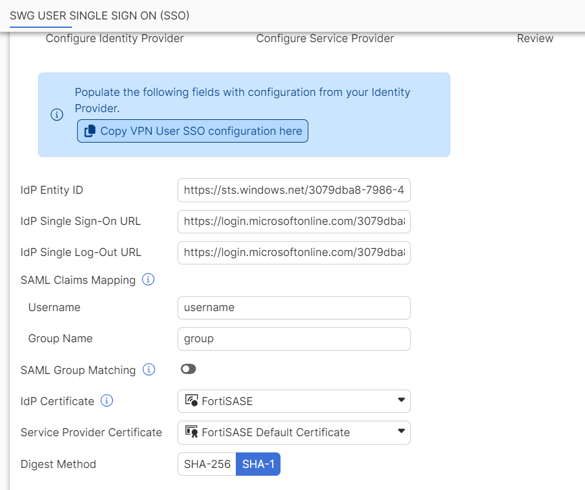Select SHA-1 digest method
Image resolution: width=585 pixels, height=490 pixels.
tap(258, 464)
